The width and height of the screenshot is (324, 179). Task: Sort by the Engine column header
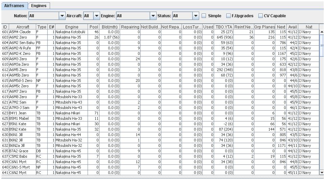coord(72,27)
